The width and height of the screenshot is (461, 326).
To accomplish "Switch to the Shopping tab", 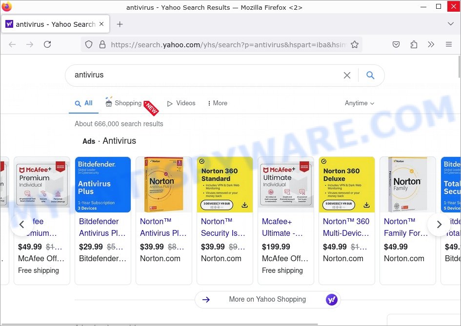I will coord(124,103).
